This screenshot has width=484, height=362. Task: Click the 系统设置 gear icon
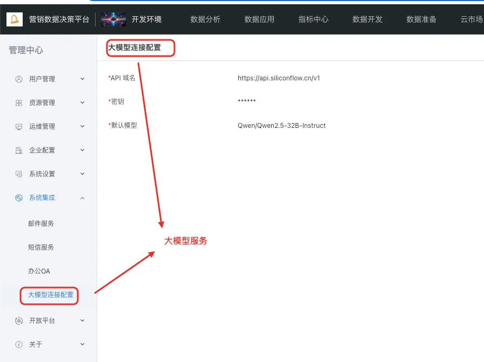[x=19, y=174]
